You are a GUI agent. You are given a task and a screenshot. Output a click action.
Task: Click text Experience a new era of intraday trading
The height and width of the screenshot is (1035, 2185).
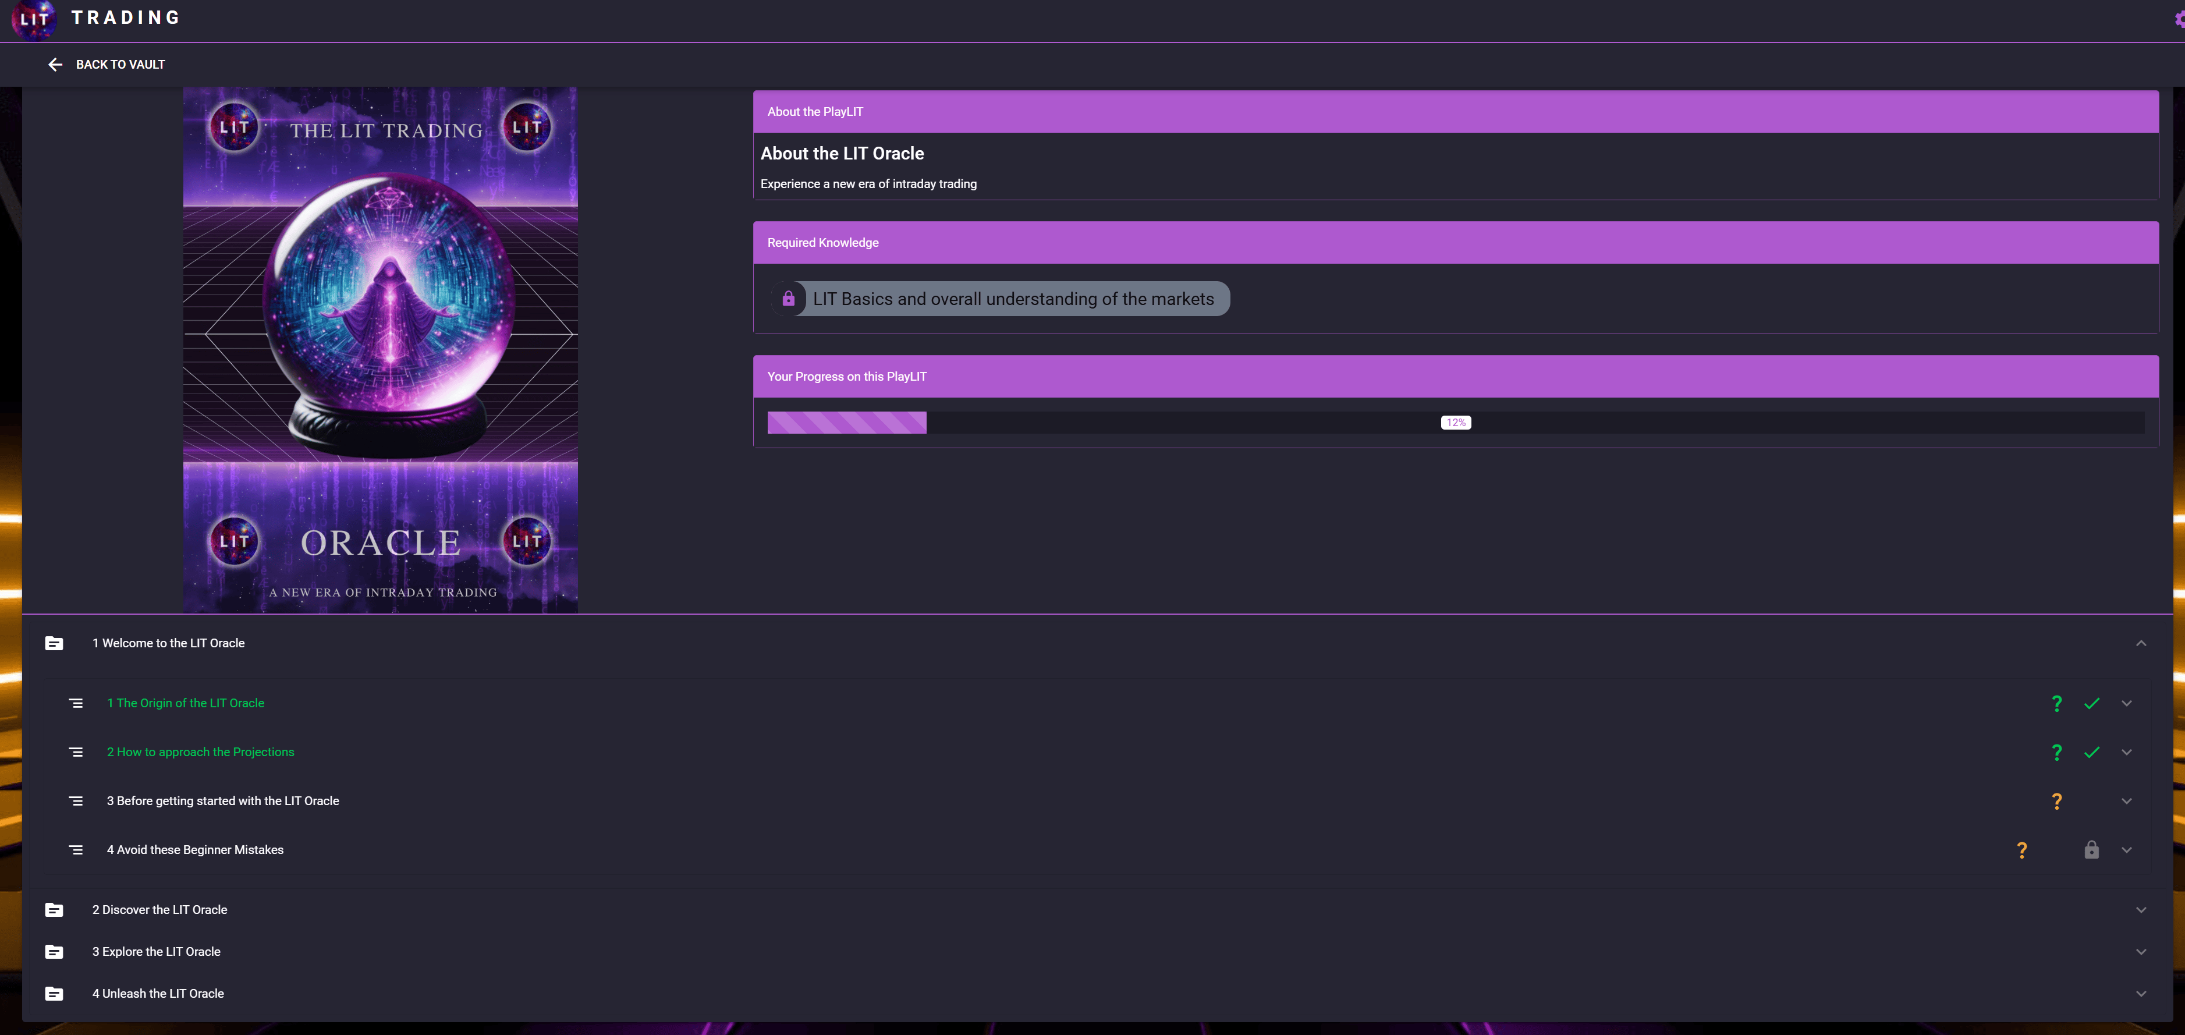tap(868, 184)
